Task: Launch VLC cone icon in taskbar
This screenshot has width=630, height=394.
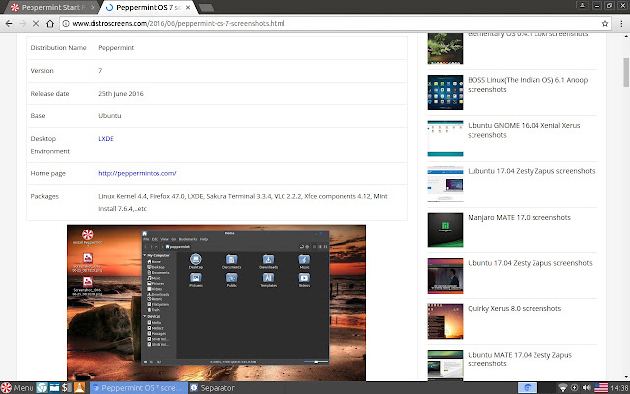Action: click(x=79, y=387)
